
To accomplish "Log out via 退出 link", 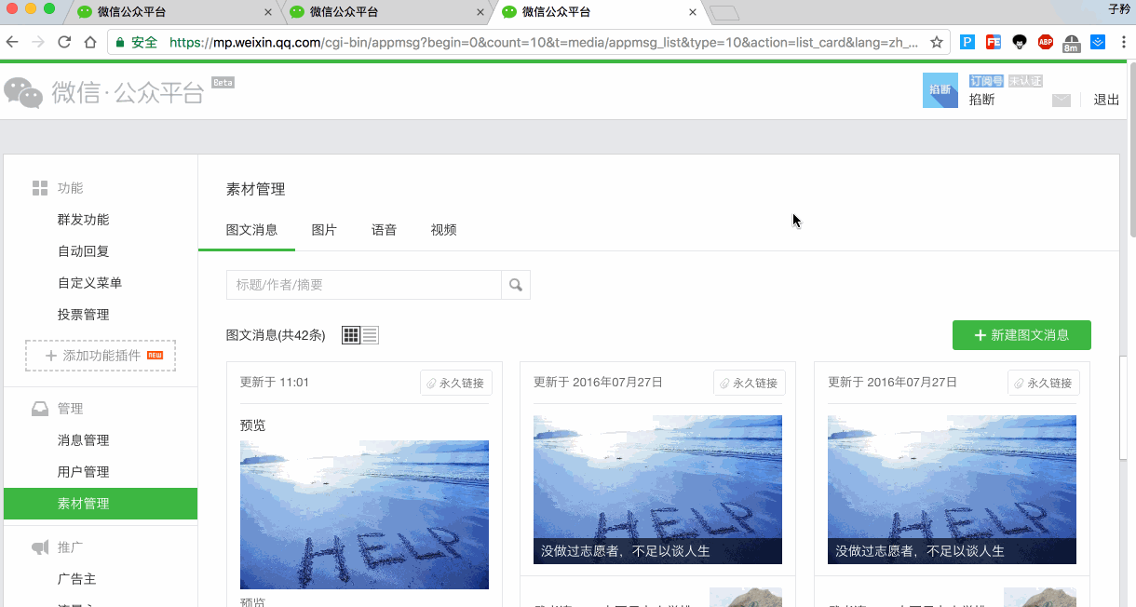I will [1106, 100].
